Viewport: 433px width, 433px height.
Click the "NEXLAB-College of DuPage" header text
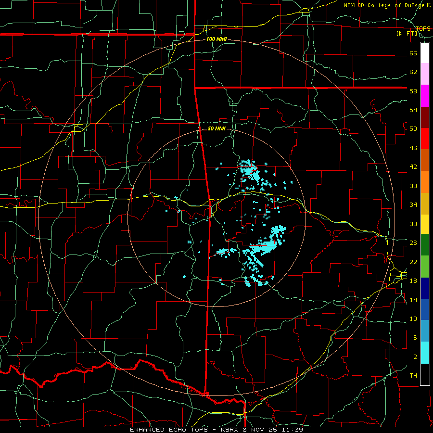pos(385,5)
